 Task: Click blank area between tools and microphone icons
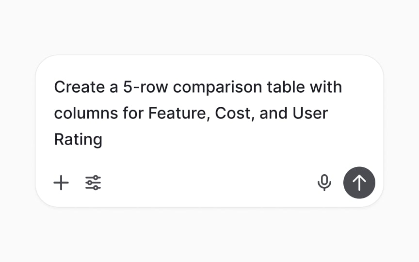click(209, 183)
